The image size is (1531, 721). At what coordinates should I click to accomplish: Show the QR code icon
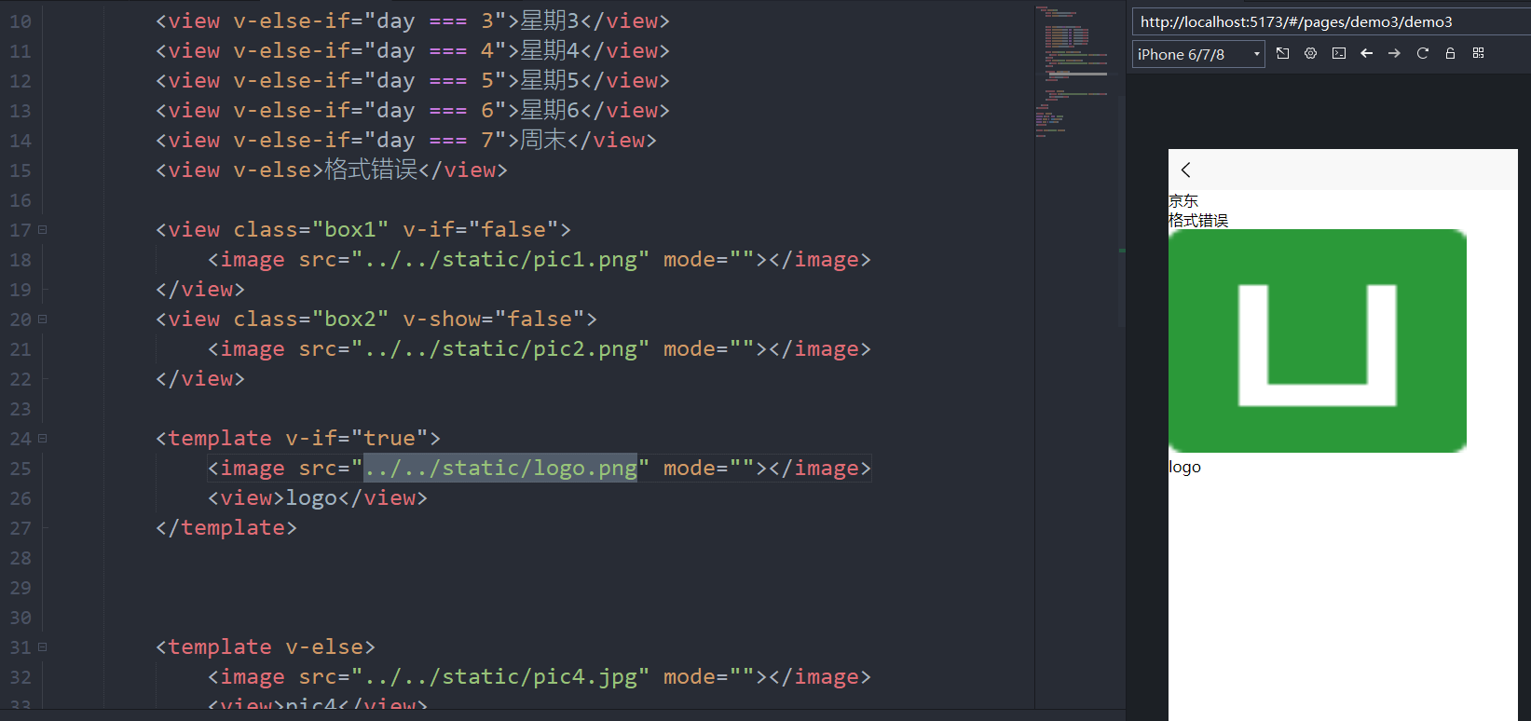[1479, 53]
